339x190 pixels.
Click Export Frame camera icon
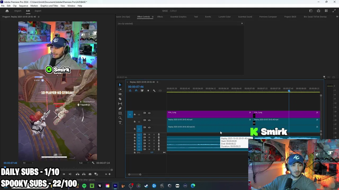pos(90,174)
